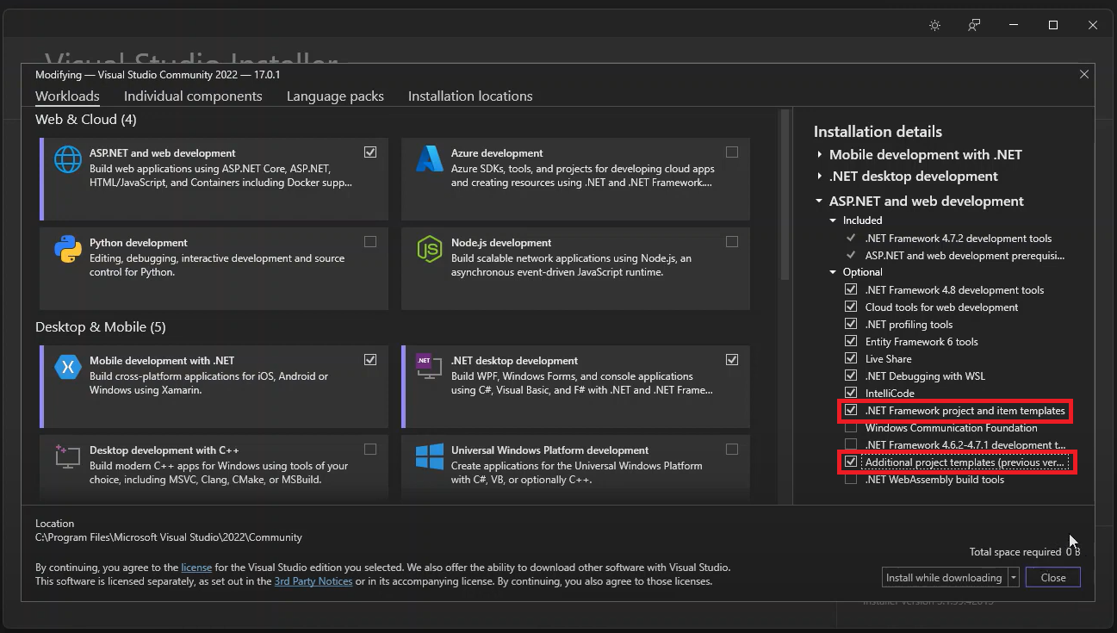The width and height of the screenshot is (1117, 633).
Task: Open the license link
Action: tap(196, 568)
